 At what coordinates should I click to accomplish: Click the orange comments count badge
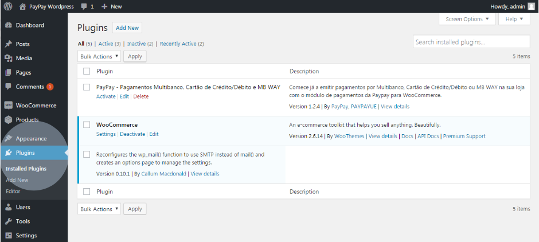pyautogui.click(x=50, y=87)
